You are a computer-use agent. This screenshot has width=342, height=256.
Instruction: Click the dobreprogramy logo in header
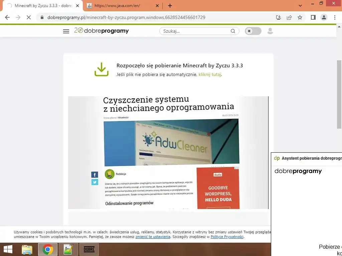(x=102, y=31)
